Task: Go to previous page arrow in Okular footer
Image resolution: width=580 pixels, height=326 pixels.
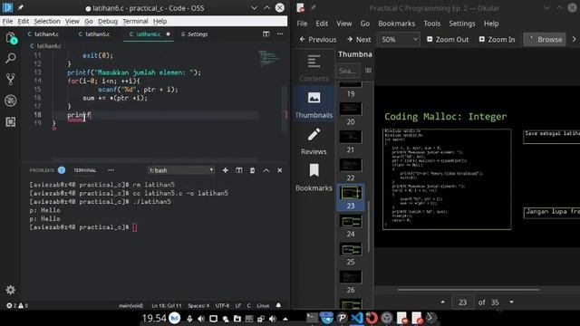Action: point(443,302)
